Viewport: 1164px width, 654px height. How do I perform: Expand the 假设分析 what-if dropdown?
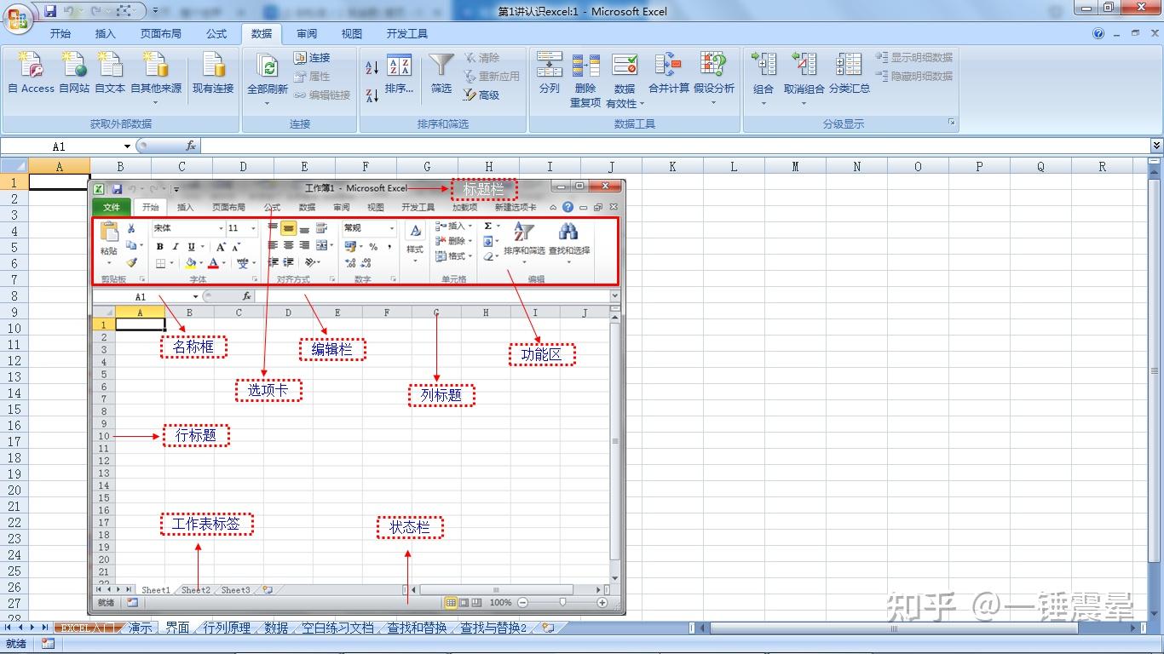pos(714,103)
